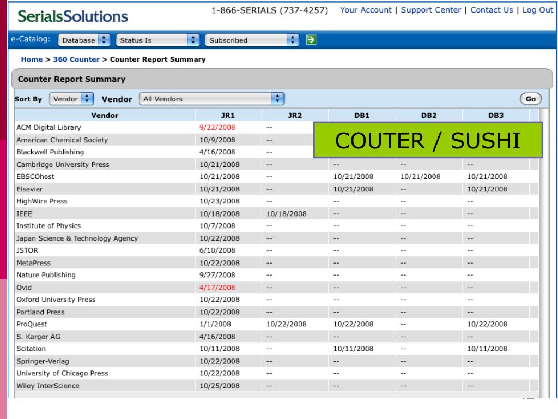Select Portland Press vendor
The image size is (558, 419).
coord(40,312)
